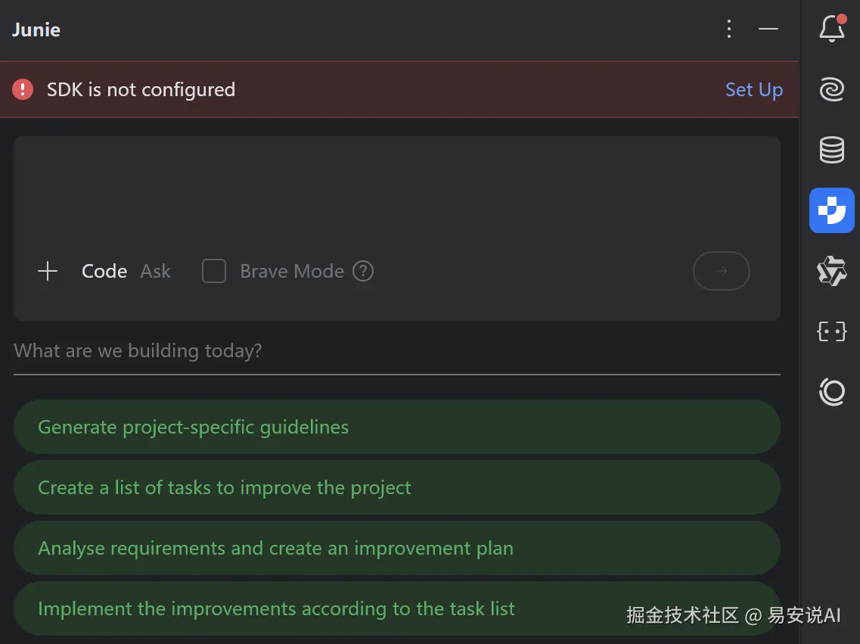860x644 pixels.
Task: Click the plus icon to add context
Action: (x=48, y=271)
